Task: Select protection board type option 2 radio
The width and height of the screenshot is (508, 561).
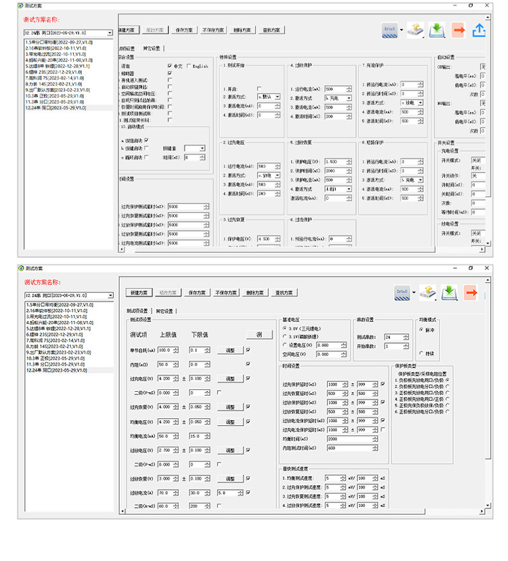Action: coord(448,387)
